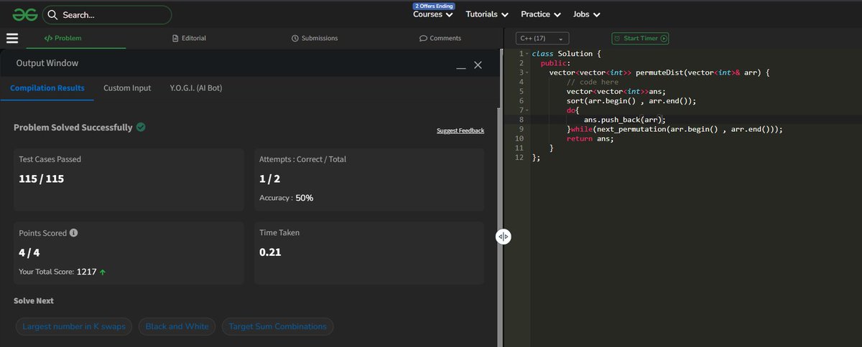Open the C++ (17) language dropdown
Image resolution: width=862 pixels, height=347 pixels.
coord(542,39)
